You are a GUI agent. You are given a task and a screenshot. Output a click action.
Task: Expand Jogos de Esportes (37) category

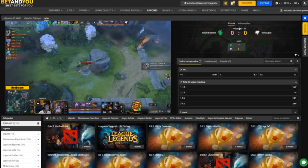(x=38, y=145)
